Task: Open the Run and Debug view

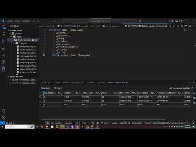Action: [x=4, y=48]
